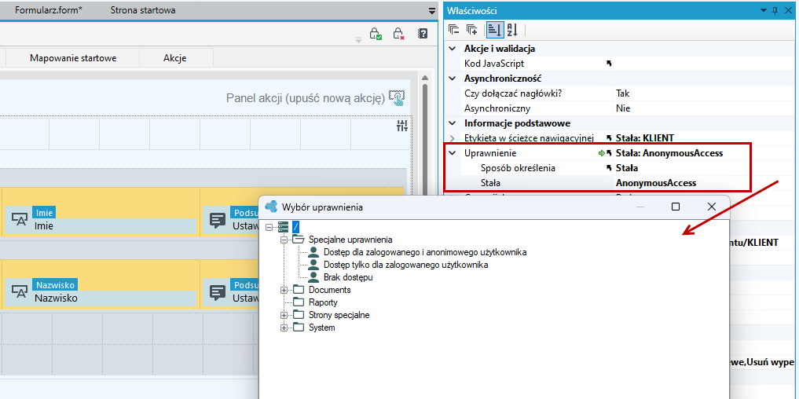Collapse the Asynchroniczność section
The image size is (799, 399).
452,79
